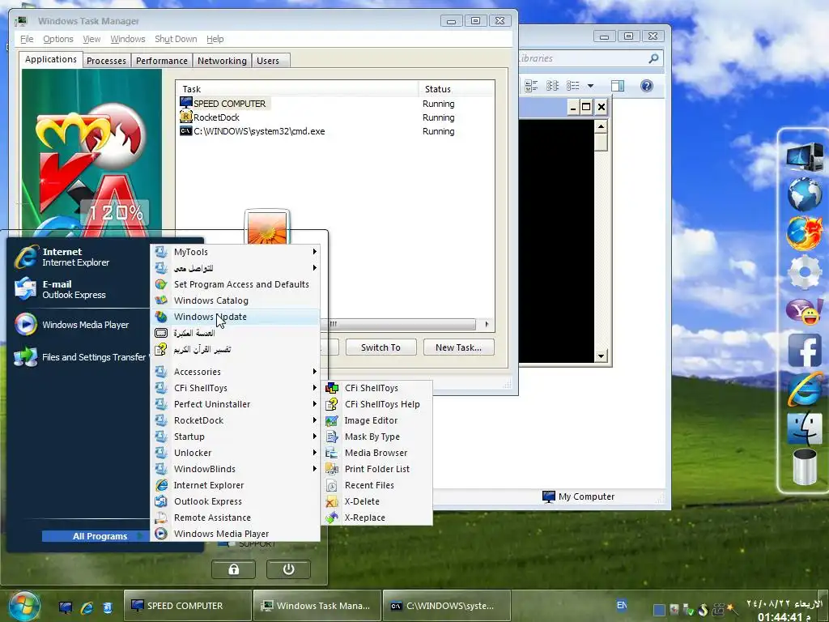Screen dimensions: 829x622
Task: Select the RocketDock task row
Action: click(x=334, y=117)
